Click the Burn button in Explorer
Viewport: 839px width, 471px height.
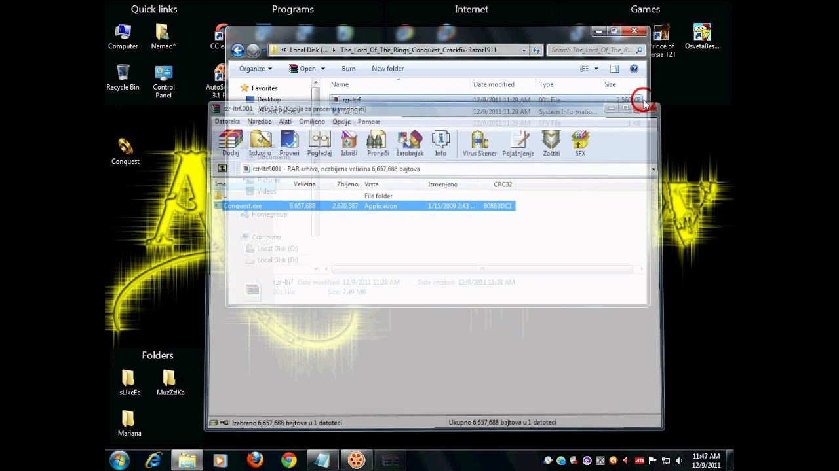click(x=349, y=69)
